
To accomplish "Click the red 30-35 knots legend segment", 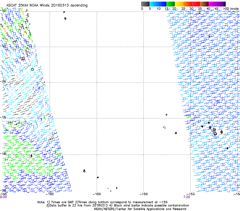I will click(x=196, y=4).
